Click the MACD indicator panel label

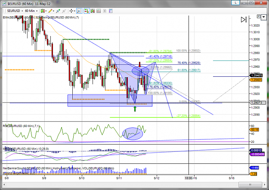click(26, 149)
